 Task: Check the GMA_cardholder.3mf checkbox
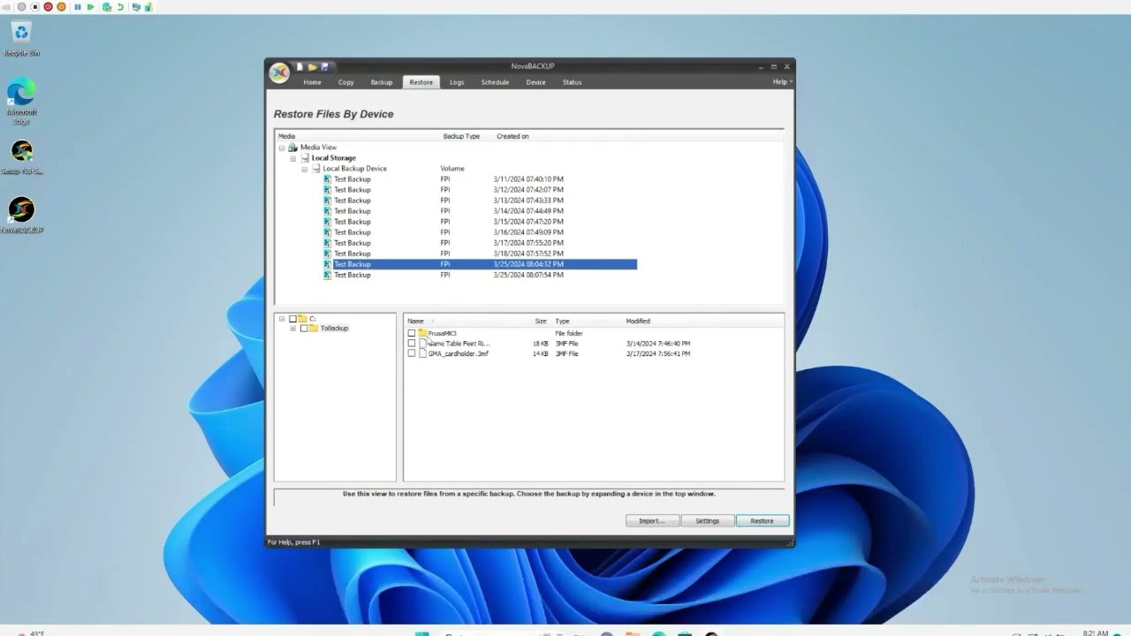point(412,353)
